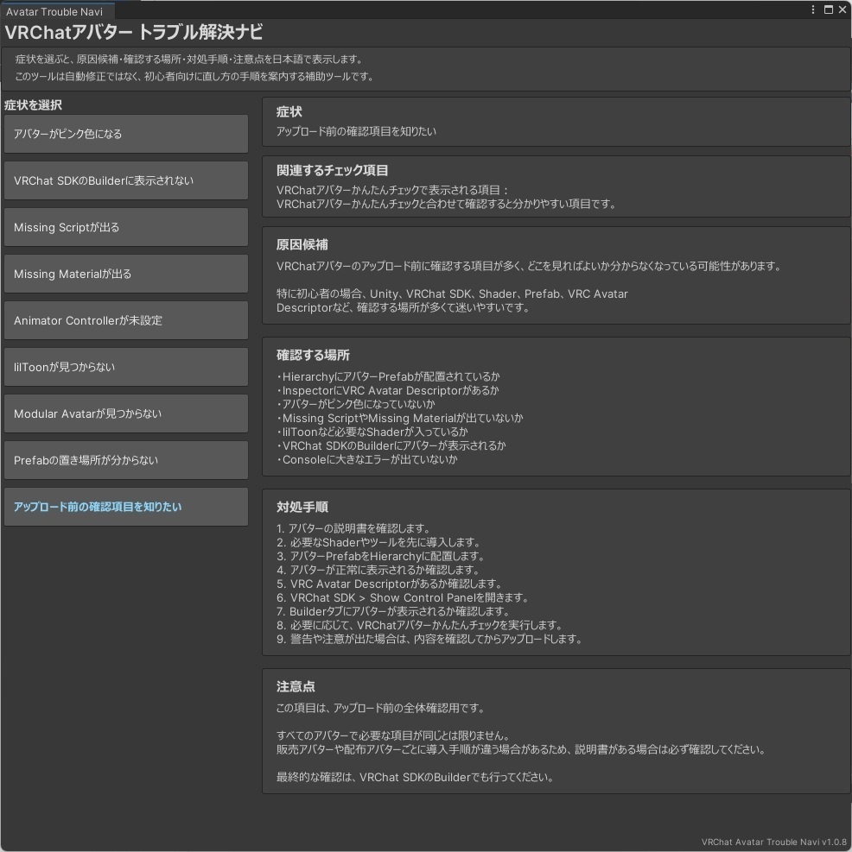
Task: Click the line InspectorにVRC Avatar Descriptorがあるか
Action: coord(388,391)
